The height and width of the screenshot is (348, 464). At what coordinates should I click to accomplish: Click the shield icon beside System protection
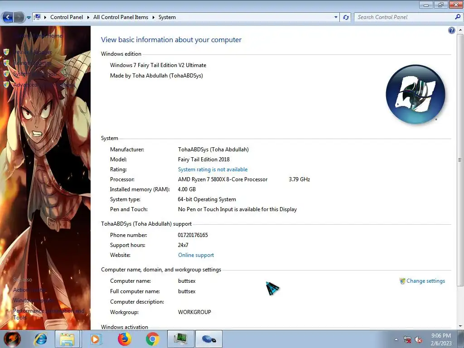coord(6,73)
